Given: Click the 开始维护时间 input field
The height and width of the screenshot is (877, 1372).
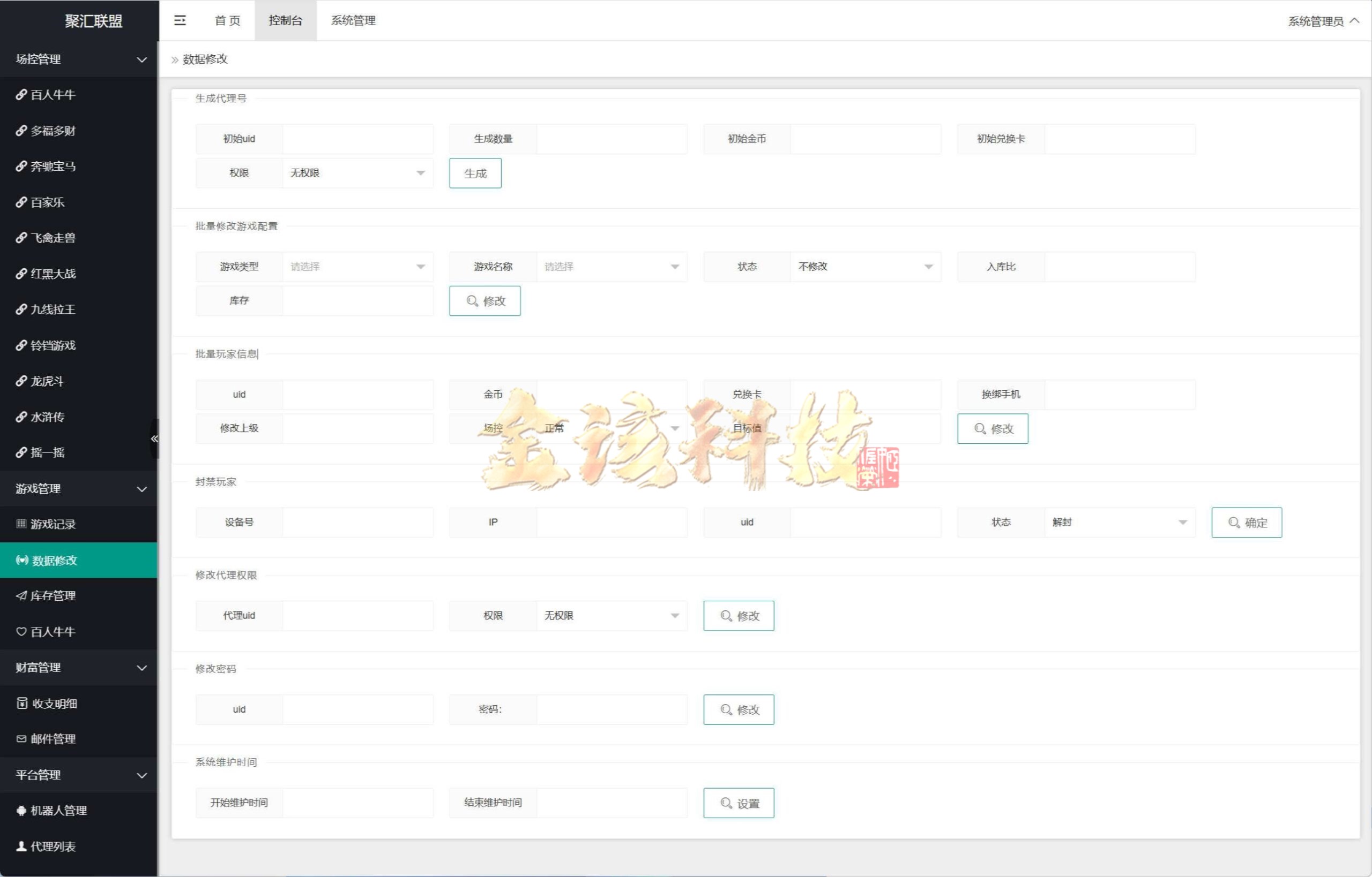Looking at the screenshot, I should tap(357, 804).
